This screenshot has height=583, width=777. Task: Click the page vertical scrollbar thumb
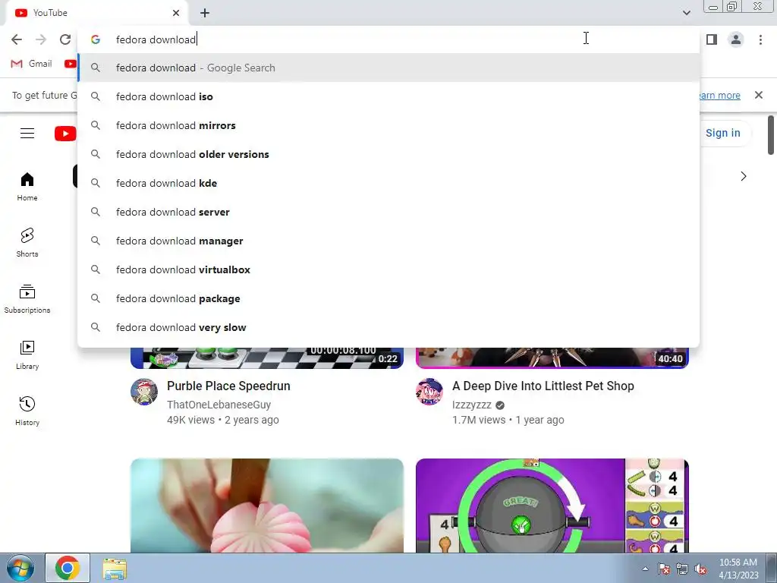pos(771,135)
